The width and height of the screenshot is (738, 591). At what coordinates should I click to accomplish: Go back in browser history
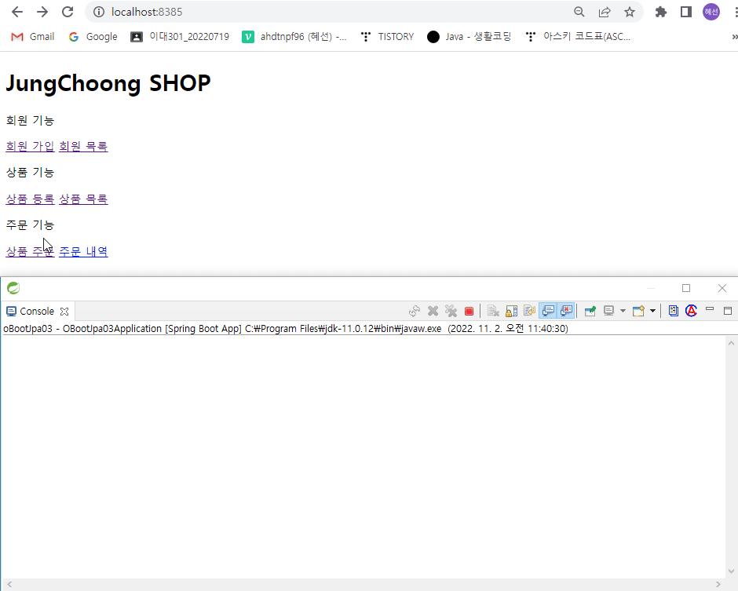(x=17, y=12)
